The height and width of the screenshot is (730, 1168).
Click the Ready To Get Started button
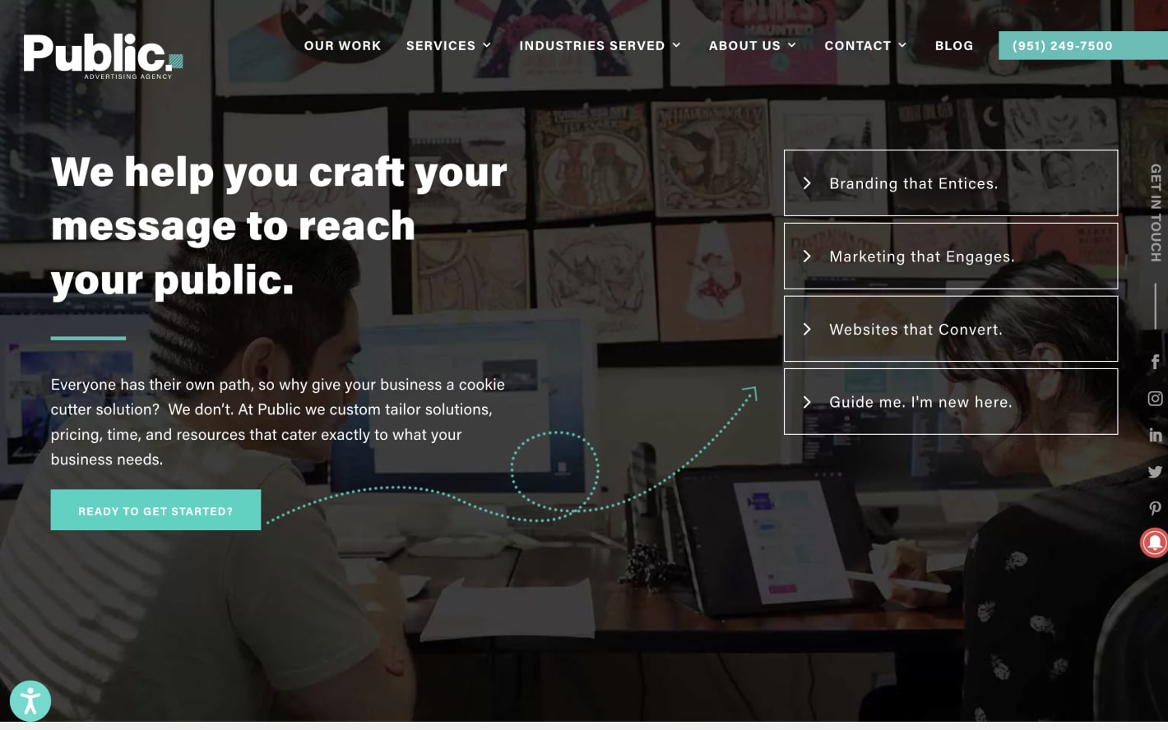coord(155,510)
